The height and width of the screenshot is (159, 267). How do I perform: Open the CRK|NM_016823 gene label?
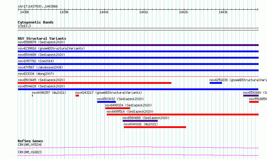(30, 152)
